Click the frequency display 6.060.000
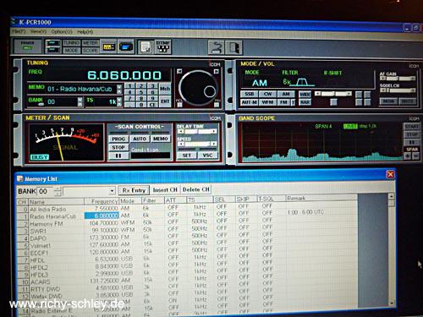 (124, 75)
